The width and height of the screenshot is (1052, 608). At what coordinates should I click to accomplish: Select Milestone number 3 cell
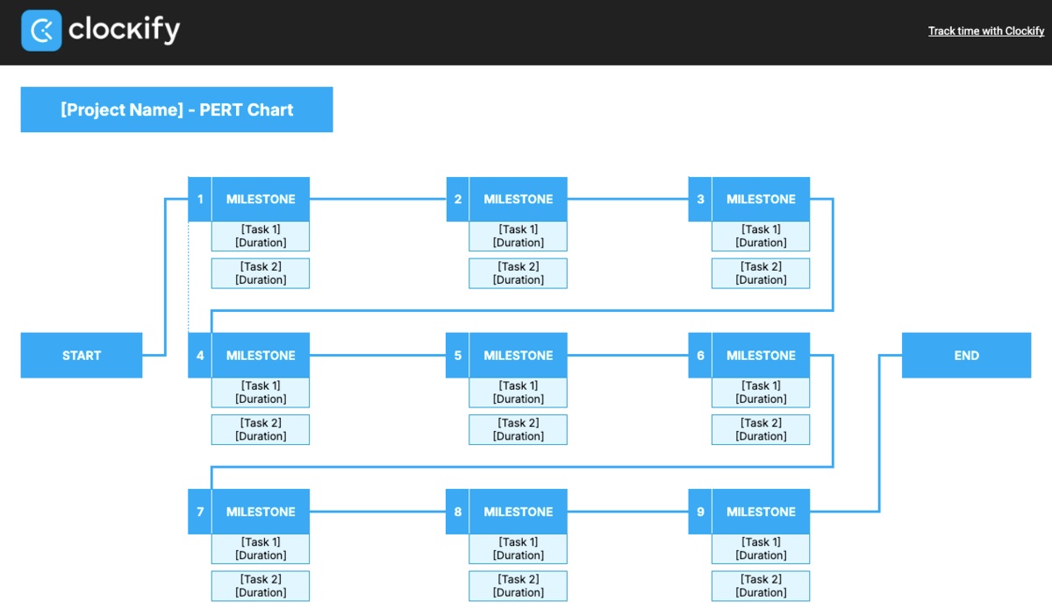[x=700, y=199]
